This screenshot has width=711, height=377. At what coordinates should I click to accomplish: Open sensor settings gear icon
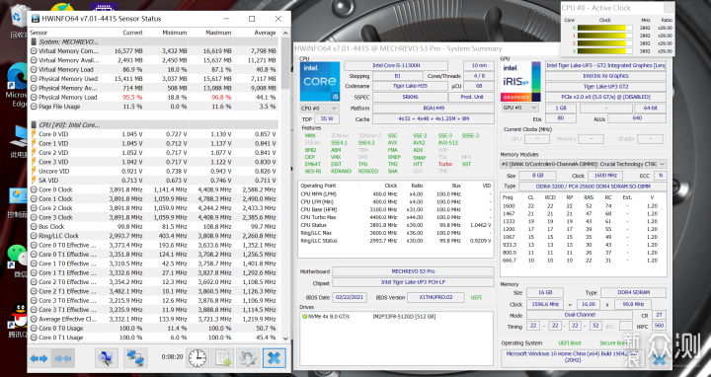[x=248, y=358]
